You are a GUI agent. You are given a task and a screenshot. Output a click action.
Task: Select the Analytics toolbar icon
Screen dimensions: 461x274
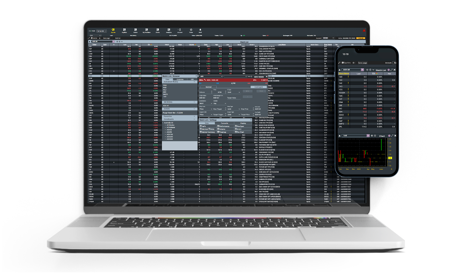(169, 29)
